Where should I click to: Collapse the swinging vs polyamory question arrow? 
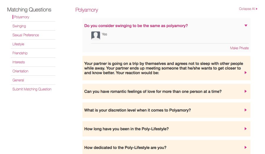(246, 26)
